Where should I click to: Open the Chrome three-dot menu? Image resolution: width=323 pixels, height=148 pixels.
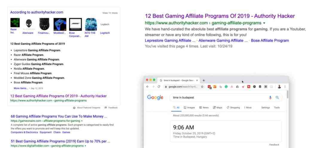click(x=285, y=87)
